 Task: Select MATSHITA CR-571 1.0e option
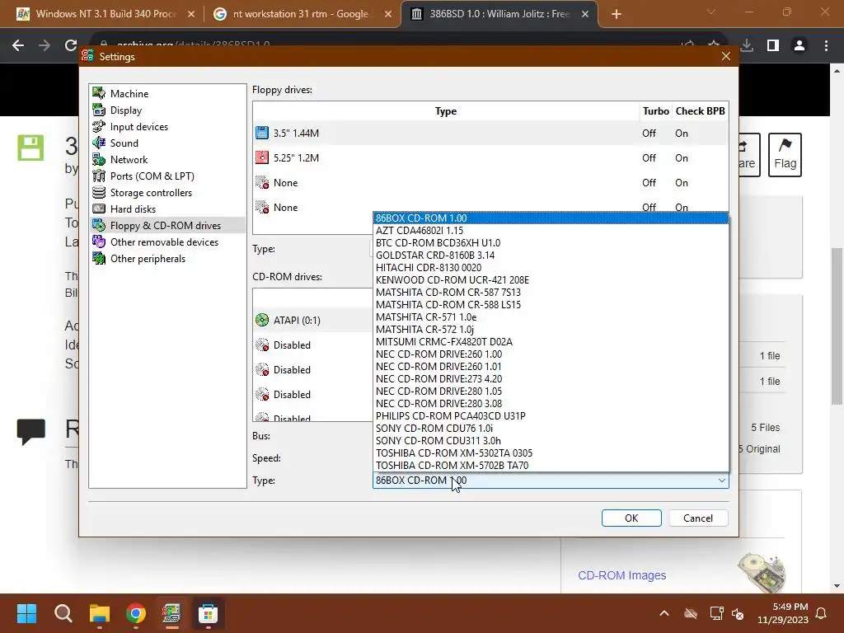pyautogui.click(x=551, y=317)
